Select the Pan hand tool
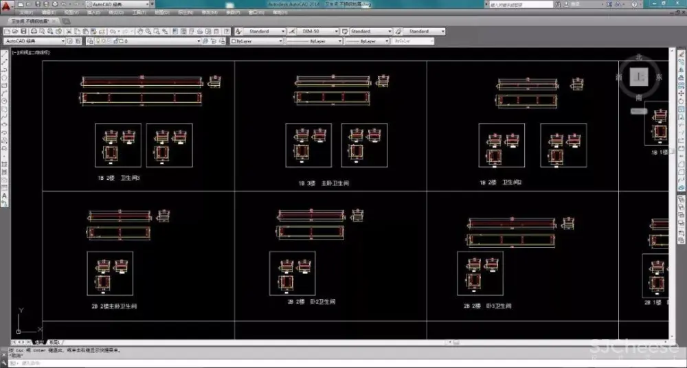687x368 pixels. [x=139, y=32]
